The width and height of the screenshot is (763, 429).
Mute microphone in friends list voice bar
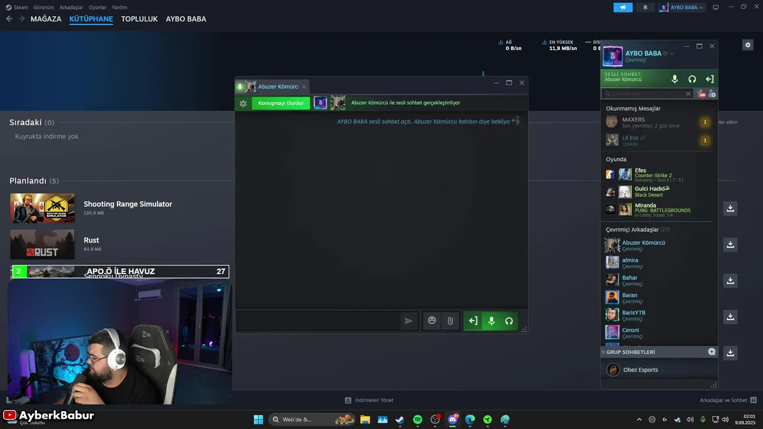pyautogui.click(x=675, y=79)
